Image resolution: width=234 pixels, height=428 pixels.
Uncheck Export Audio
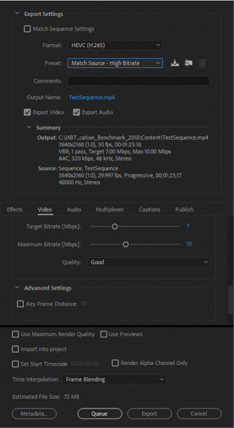[77, 113]
